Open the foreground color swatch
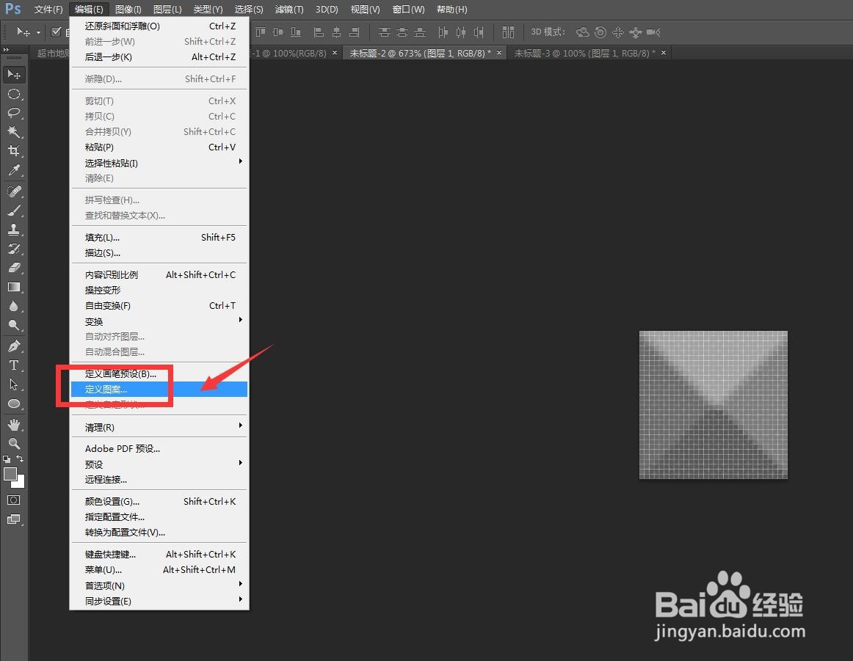The width and height of the screenshot is (853, 661). pos(10,475)
